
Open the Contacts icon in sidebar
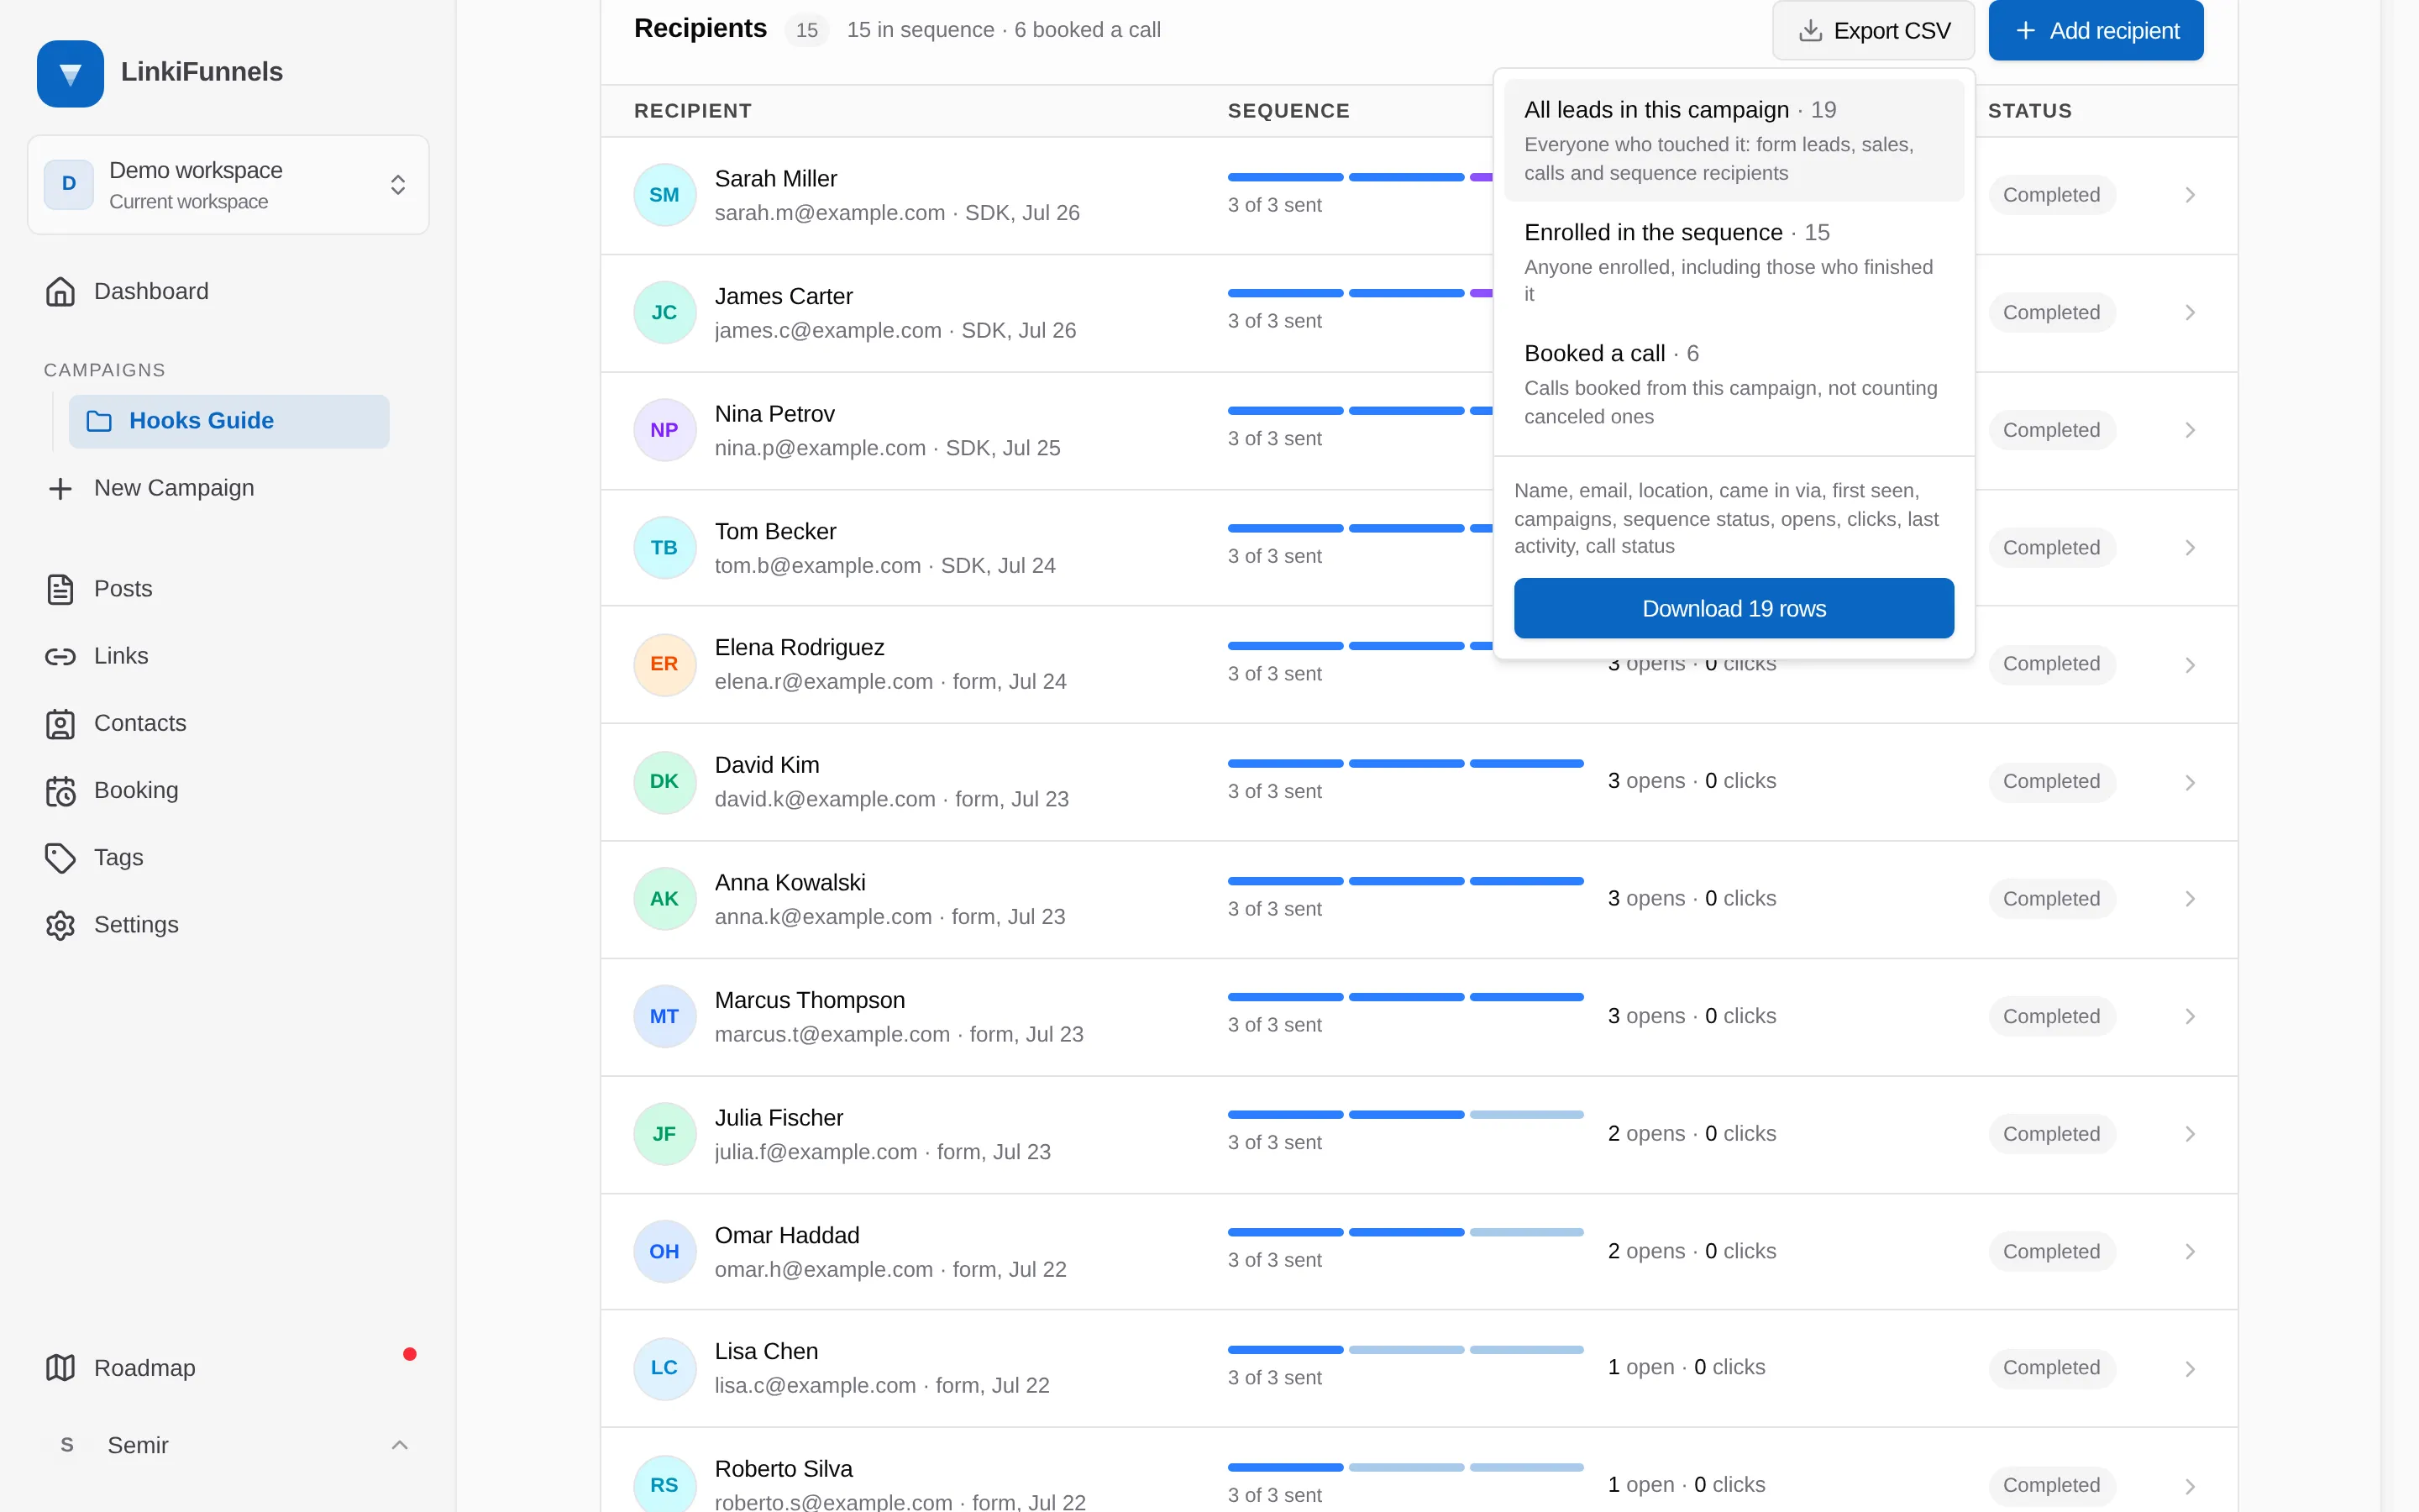[60, 723]
